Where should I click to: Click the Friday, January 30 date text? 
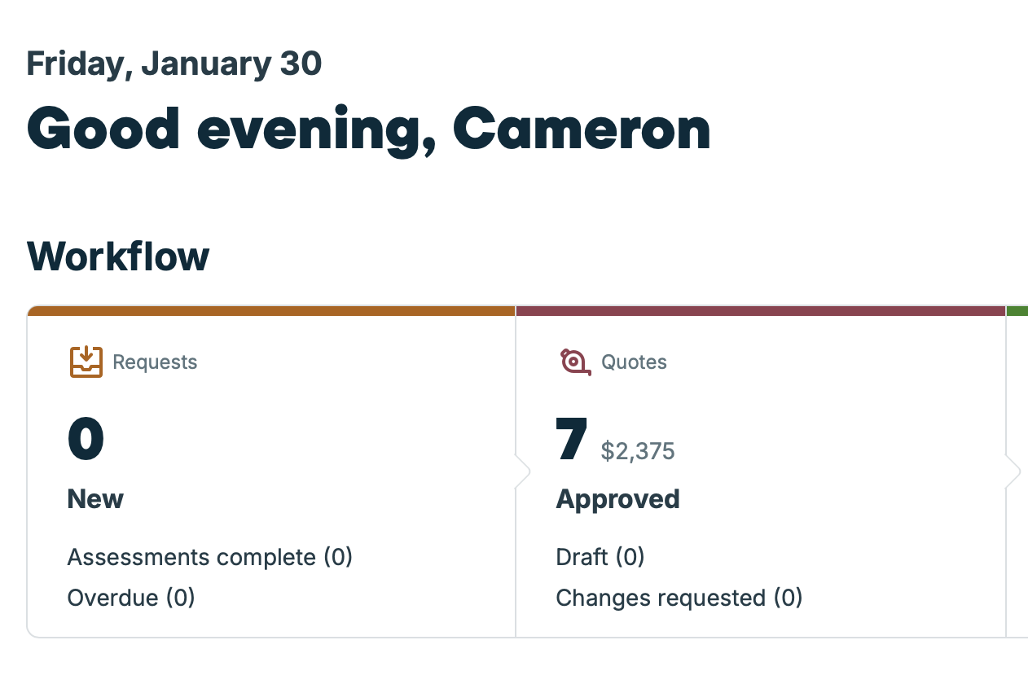click(174, 64)
